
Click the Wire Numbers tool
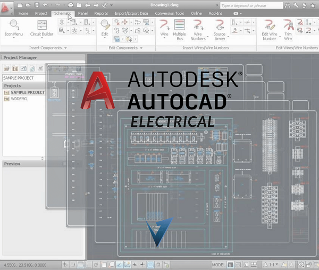198,30
